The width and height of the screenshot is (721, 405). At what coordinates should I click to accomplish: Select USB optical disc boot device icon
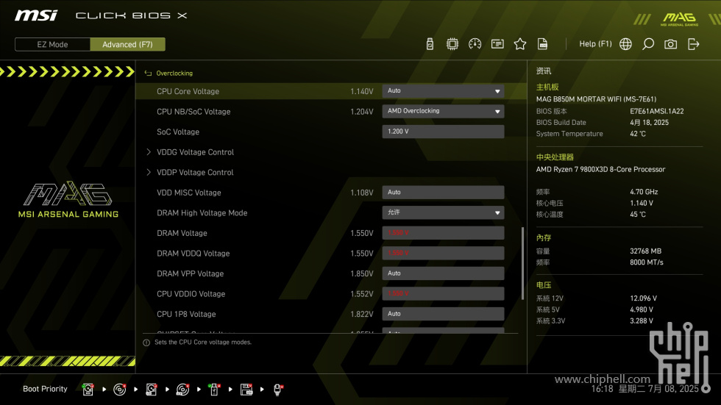point(183,390)
